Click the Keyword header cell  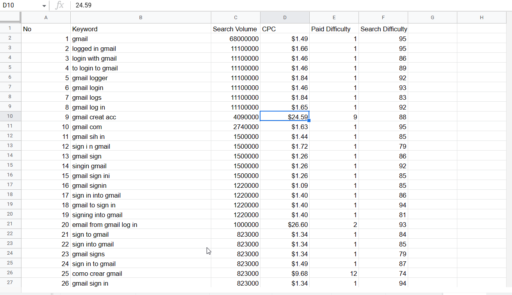(141, 29)
